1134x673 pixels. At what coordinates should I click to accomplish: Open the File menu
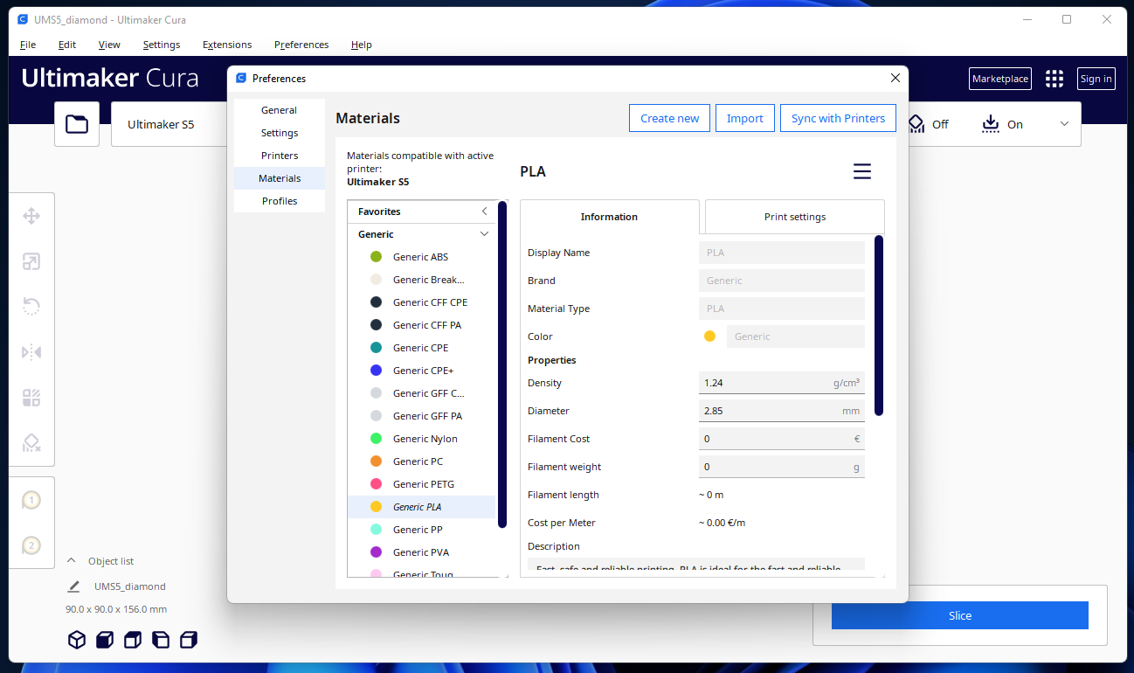pos(28,45)
